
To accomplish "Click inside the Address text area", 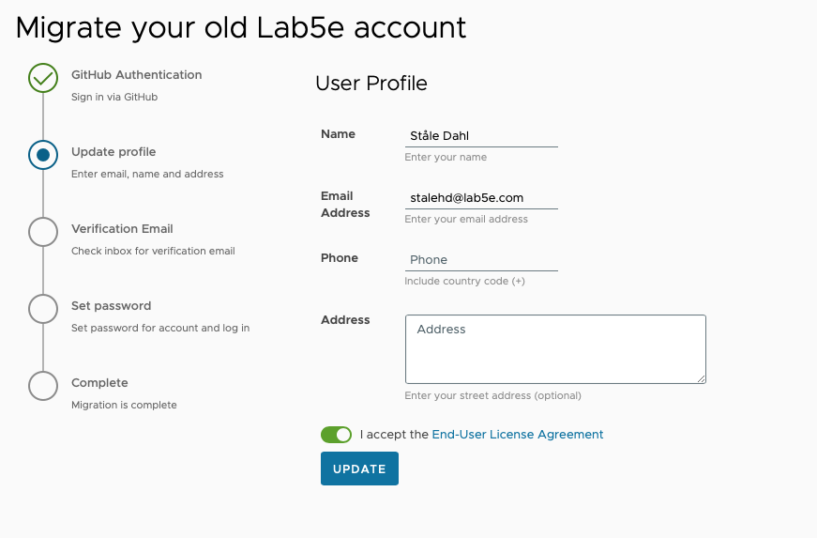I will coord(555,349).
